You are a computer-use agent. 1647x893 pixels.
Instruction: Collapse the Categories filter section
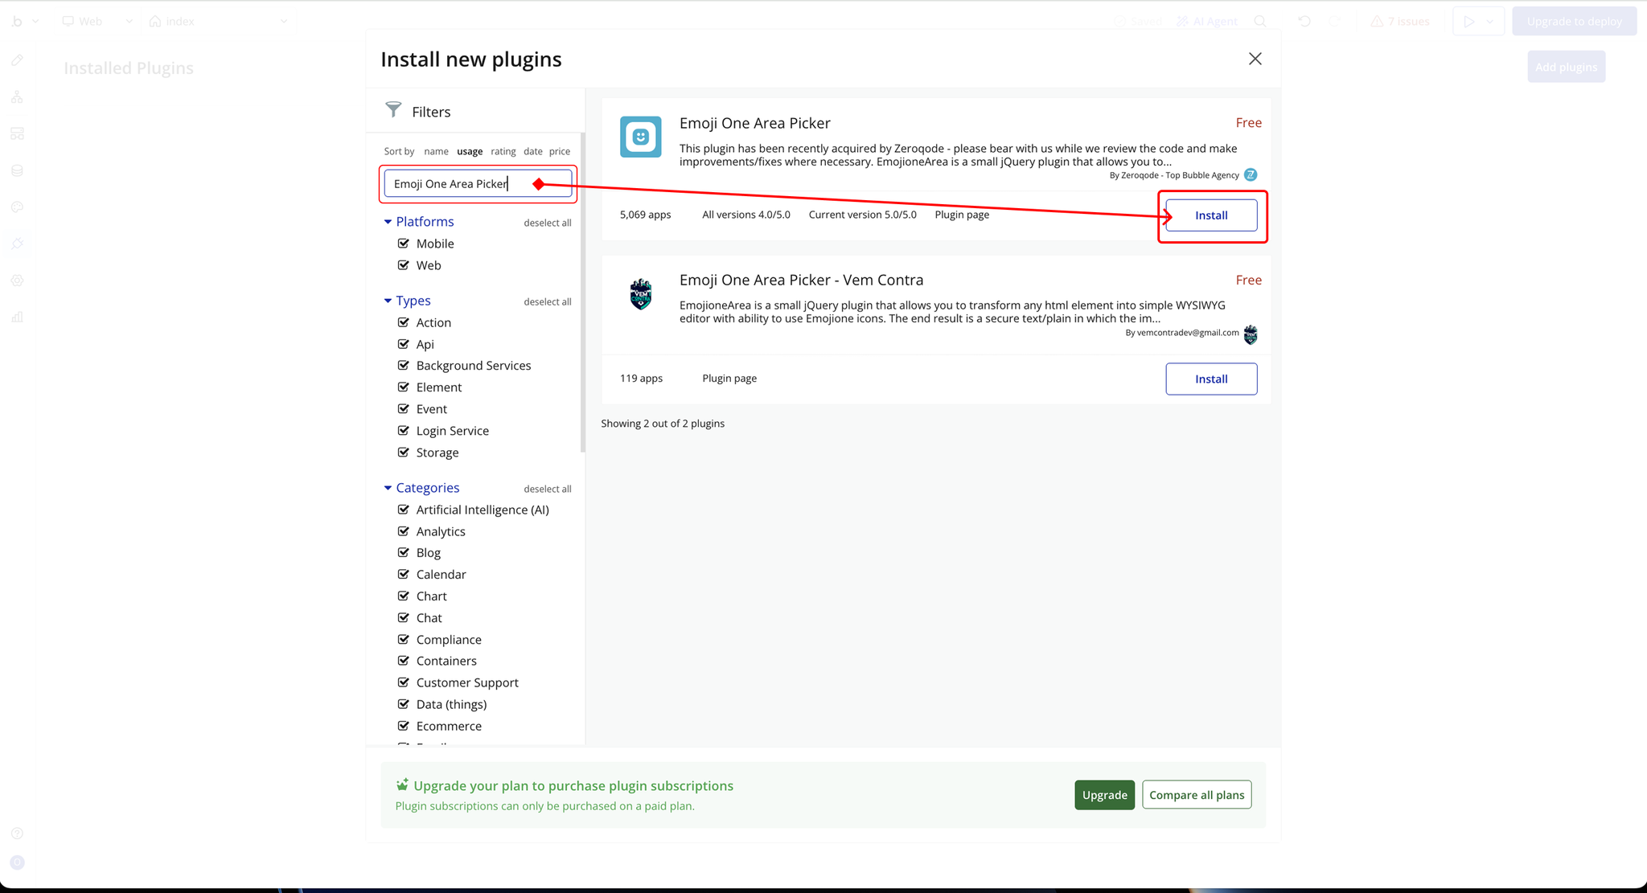[x=388, y=488]
